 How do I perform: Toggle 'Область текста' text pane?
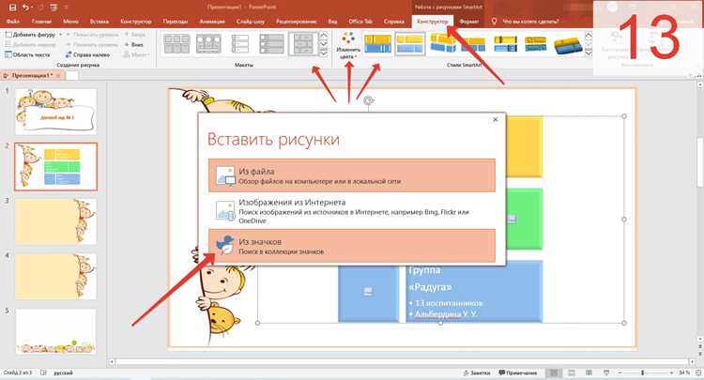(x=27, y=54)
